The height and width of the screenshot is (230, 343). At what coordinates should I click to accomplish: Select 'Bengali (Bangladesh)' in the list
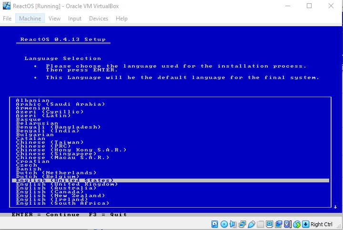(171, 127)
